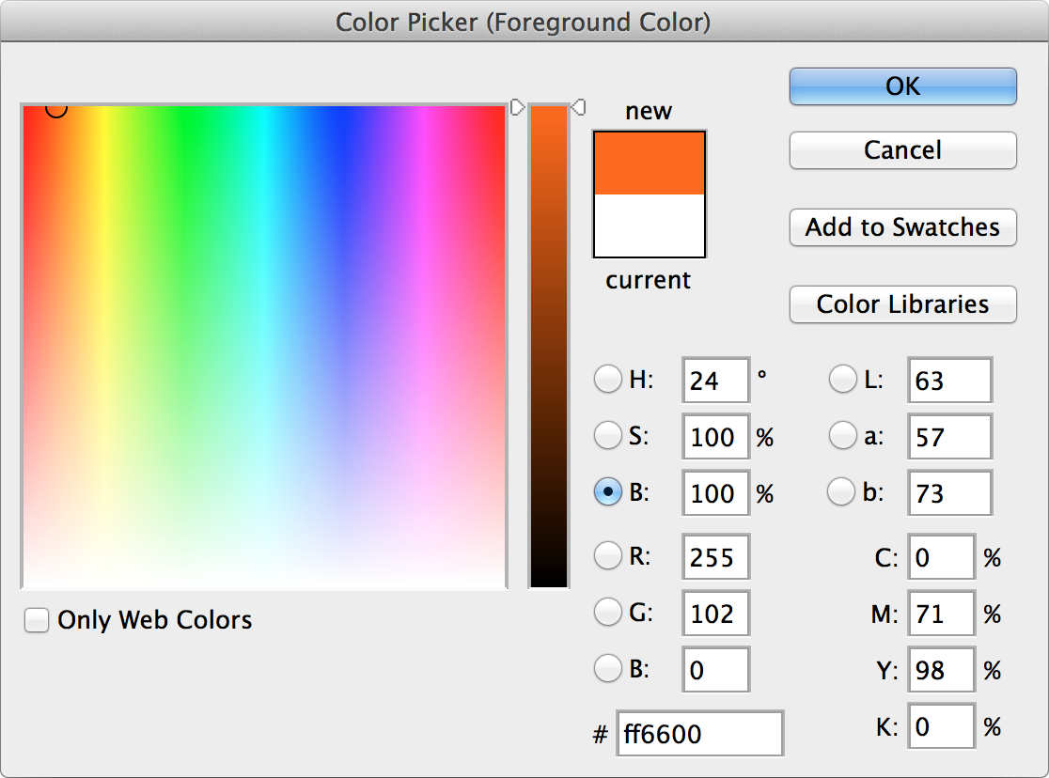Click Add to Swatches
Image resolution: width=1049 pixels, height=778 pixels.
click(901, 227)
